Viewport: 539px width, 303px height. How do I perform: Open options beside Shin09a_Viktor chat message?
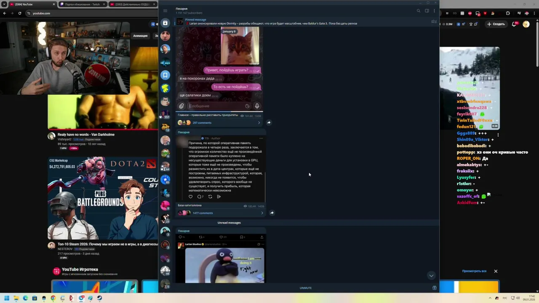click(498, 135)
